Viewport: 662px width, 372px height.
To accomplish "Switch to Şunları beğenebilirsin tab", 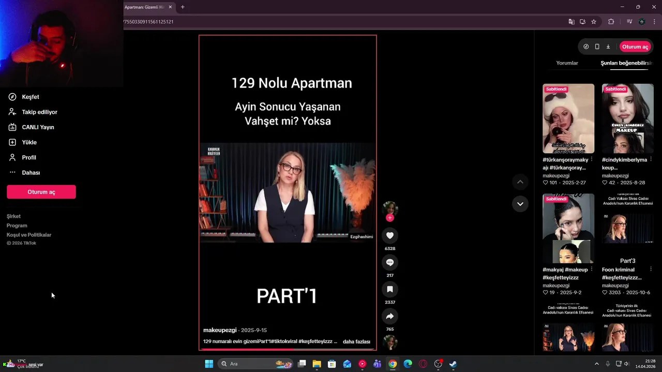I will click(x=626, y=63).
